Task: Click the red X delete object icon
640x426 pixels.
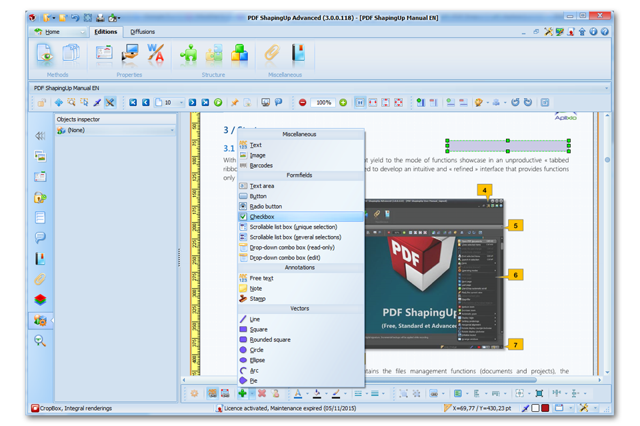Action: [262, 393]
